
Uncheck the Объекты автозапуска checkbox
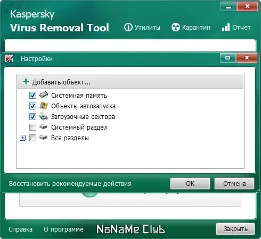click(32, 106)
